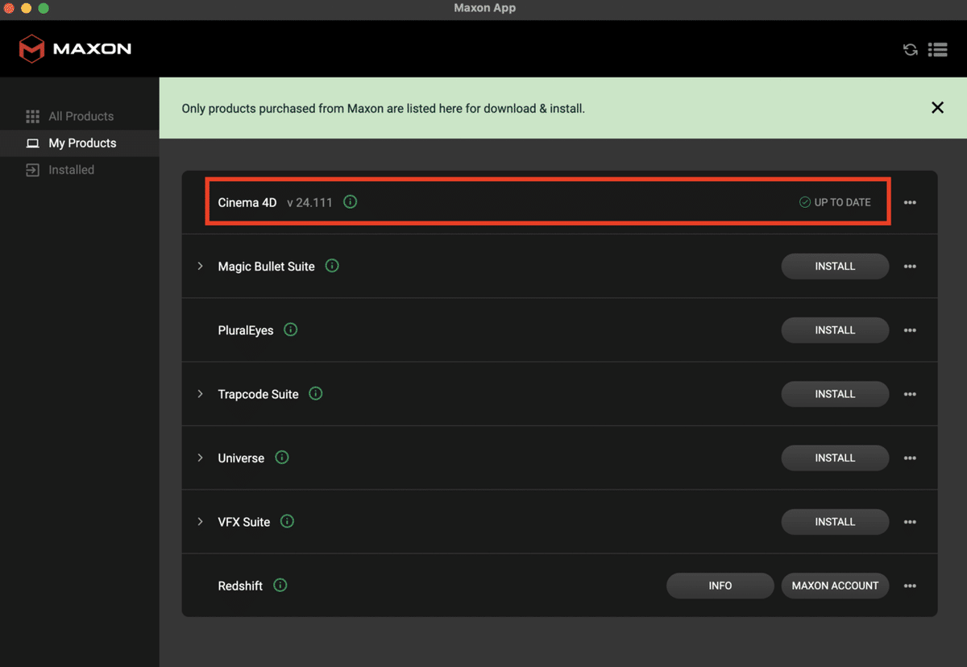
Task: Click the yellow macOS minimize button
Action: (27, 8)
